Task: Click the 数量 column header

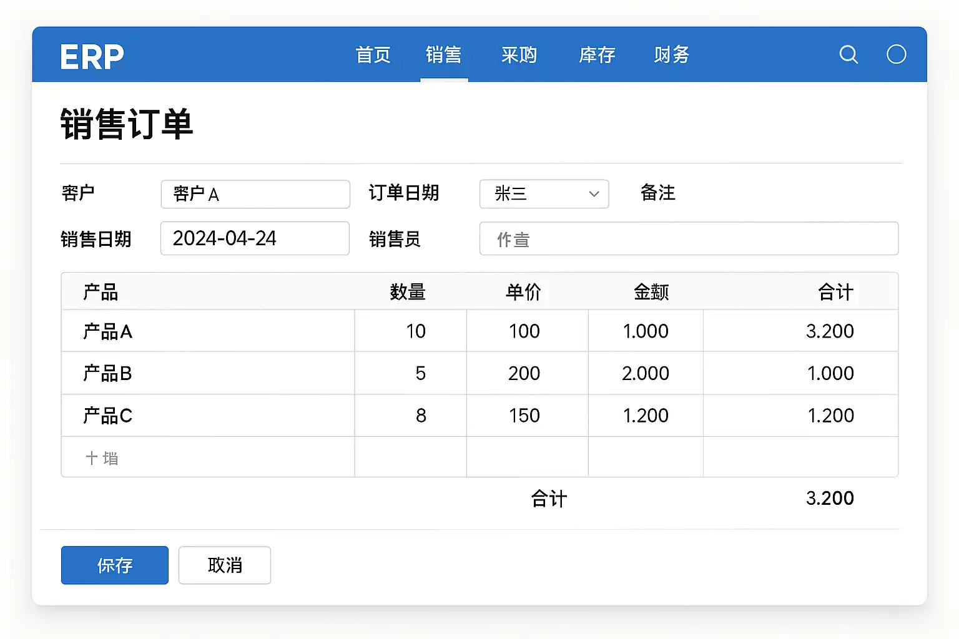Action: click(407, 292)
